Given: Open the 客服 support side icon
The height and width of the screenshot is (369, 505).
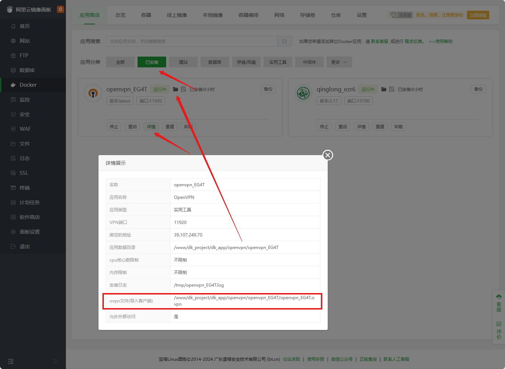Looking at the screenshot, I should (x=499, y=303).
